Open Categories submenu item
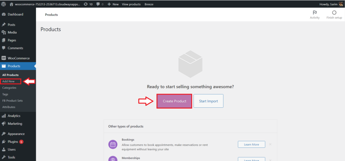This screenshot has height=161, width=345. pyautogui.click(x=9, y=88)
